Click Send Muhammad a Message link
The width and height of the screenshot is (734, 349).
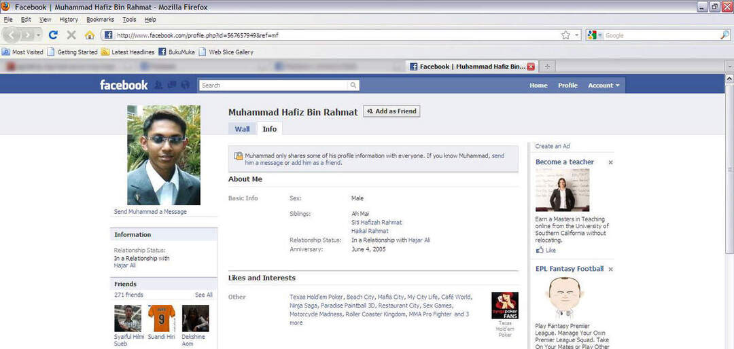click(150, 212)
